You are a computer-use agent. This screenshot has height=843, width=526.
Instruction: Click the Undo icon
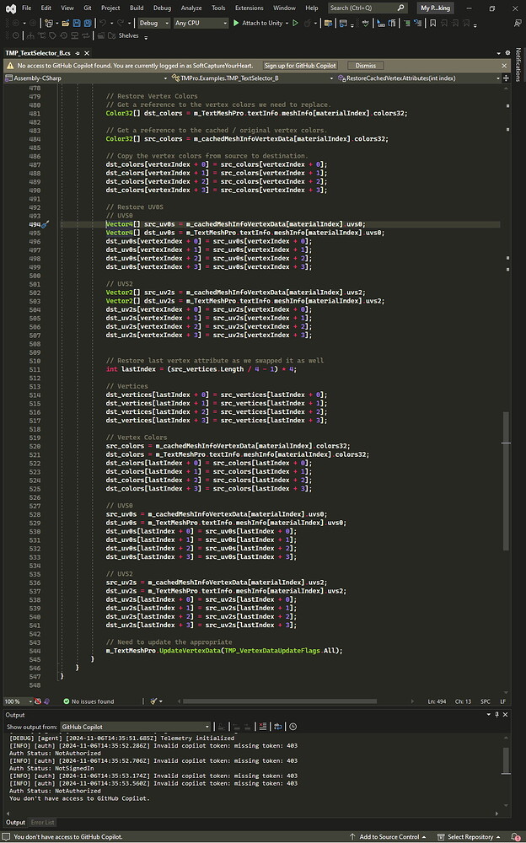click(105, 24)
